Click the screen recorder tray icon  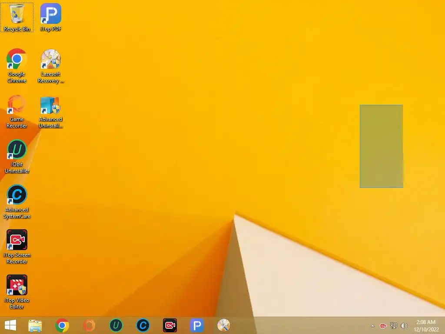383,326
